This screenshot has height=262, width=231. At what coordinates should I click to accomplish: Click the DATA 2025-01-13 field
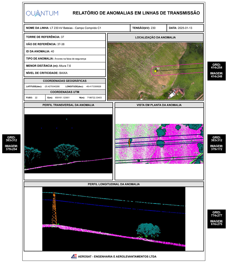coord(185,28)
